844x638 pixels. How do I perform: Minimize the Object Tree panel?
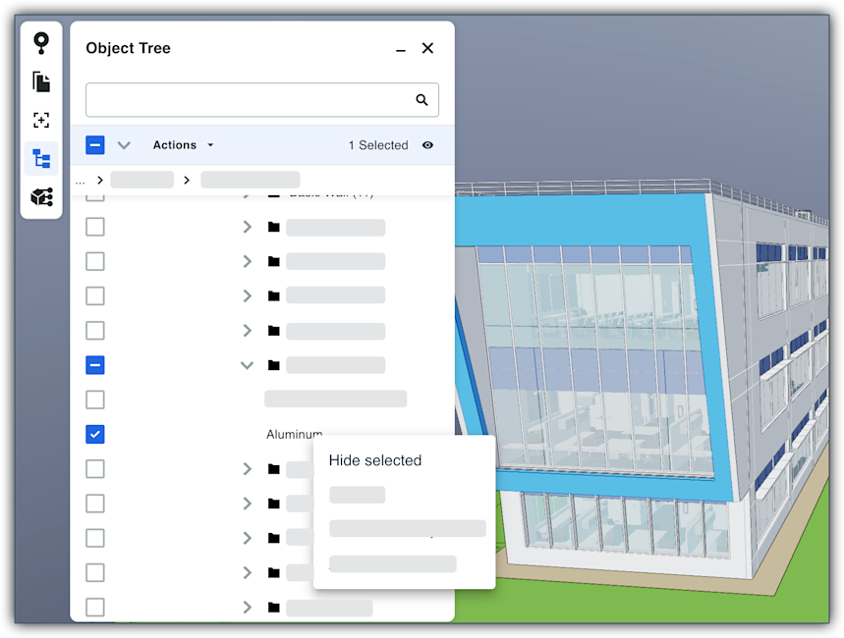401,49
